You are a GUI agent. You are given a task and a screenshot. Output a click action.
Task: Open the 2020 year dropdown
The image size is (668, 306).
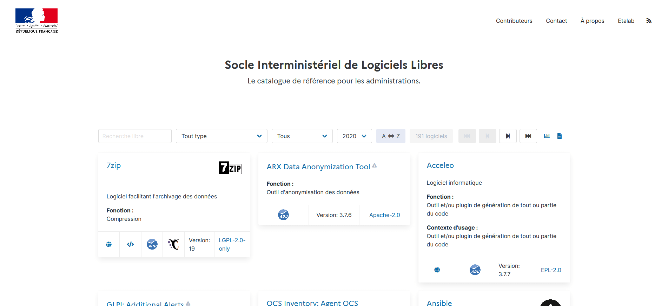[355, 136]
